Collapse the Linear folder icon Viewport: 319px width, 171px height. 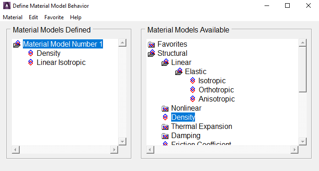[165, 62]
